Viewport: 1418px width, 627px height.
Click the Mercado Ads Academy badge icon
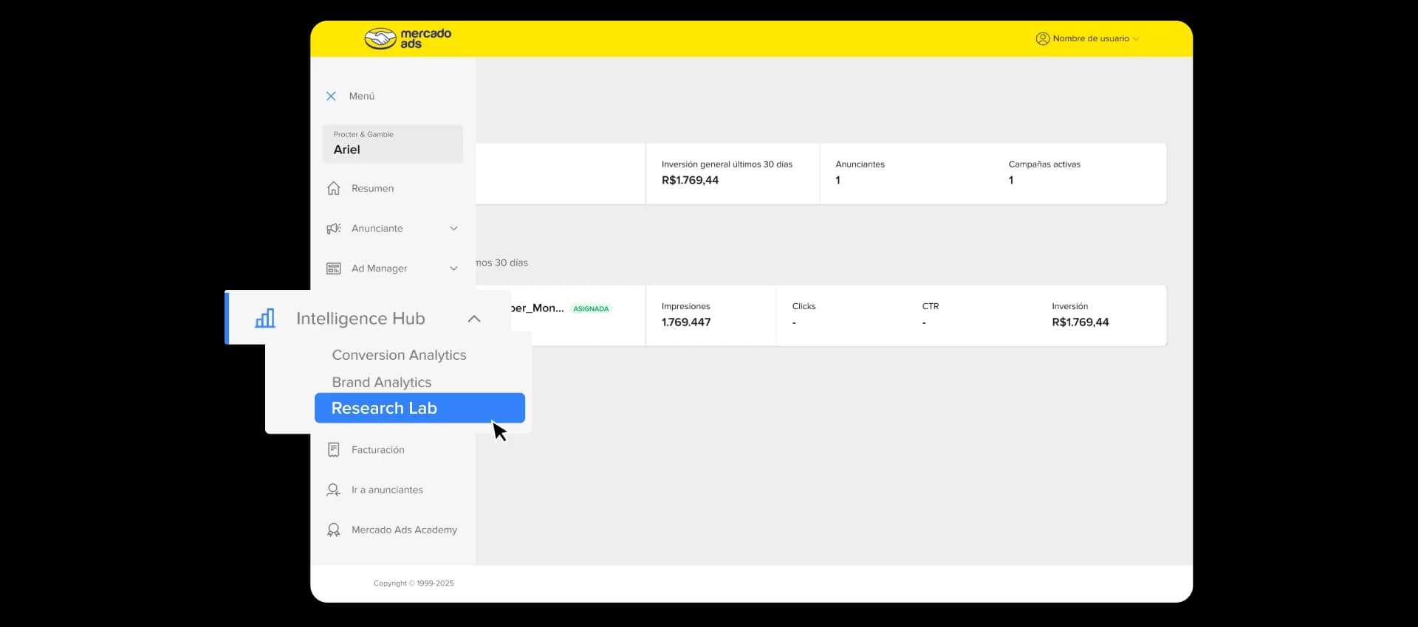coord(334,530)
